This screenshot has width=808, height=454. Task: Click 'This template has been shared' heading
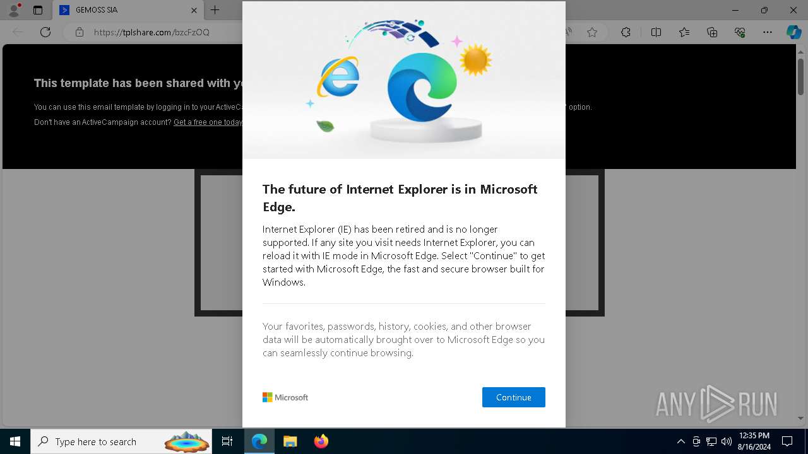pos(138,83)
